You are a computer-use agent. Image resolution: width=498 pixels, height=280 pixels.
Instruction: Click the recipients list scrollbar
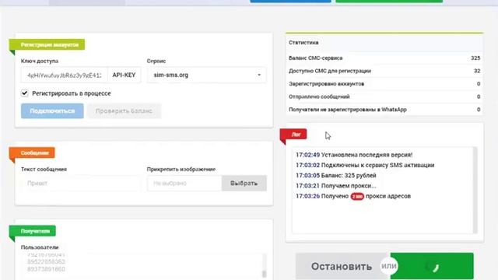click(x=264, y=265)
